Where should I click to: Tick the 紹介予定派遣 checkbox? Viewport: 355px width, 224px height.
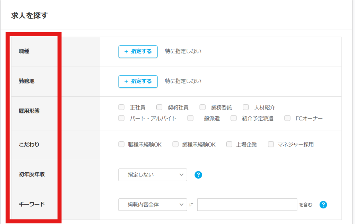pos(234,118)
